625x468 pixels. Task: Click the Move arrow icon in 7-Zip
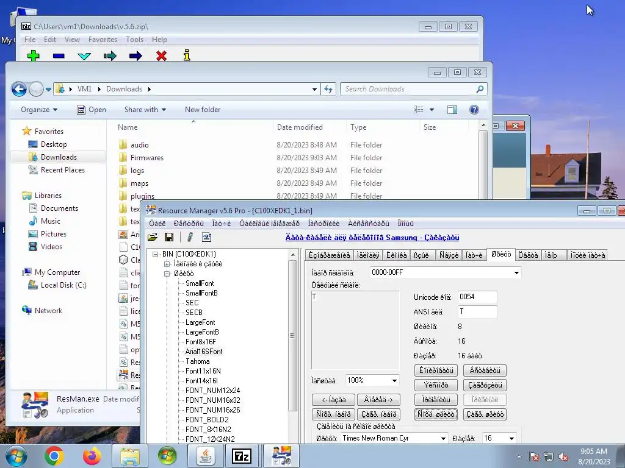tap(135, 55)
